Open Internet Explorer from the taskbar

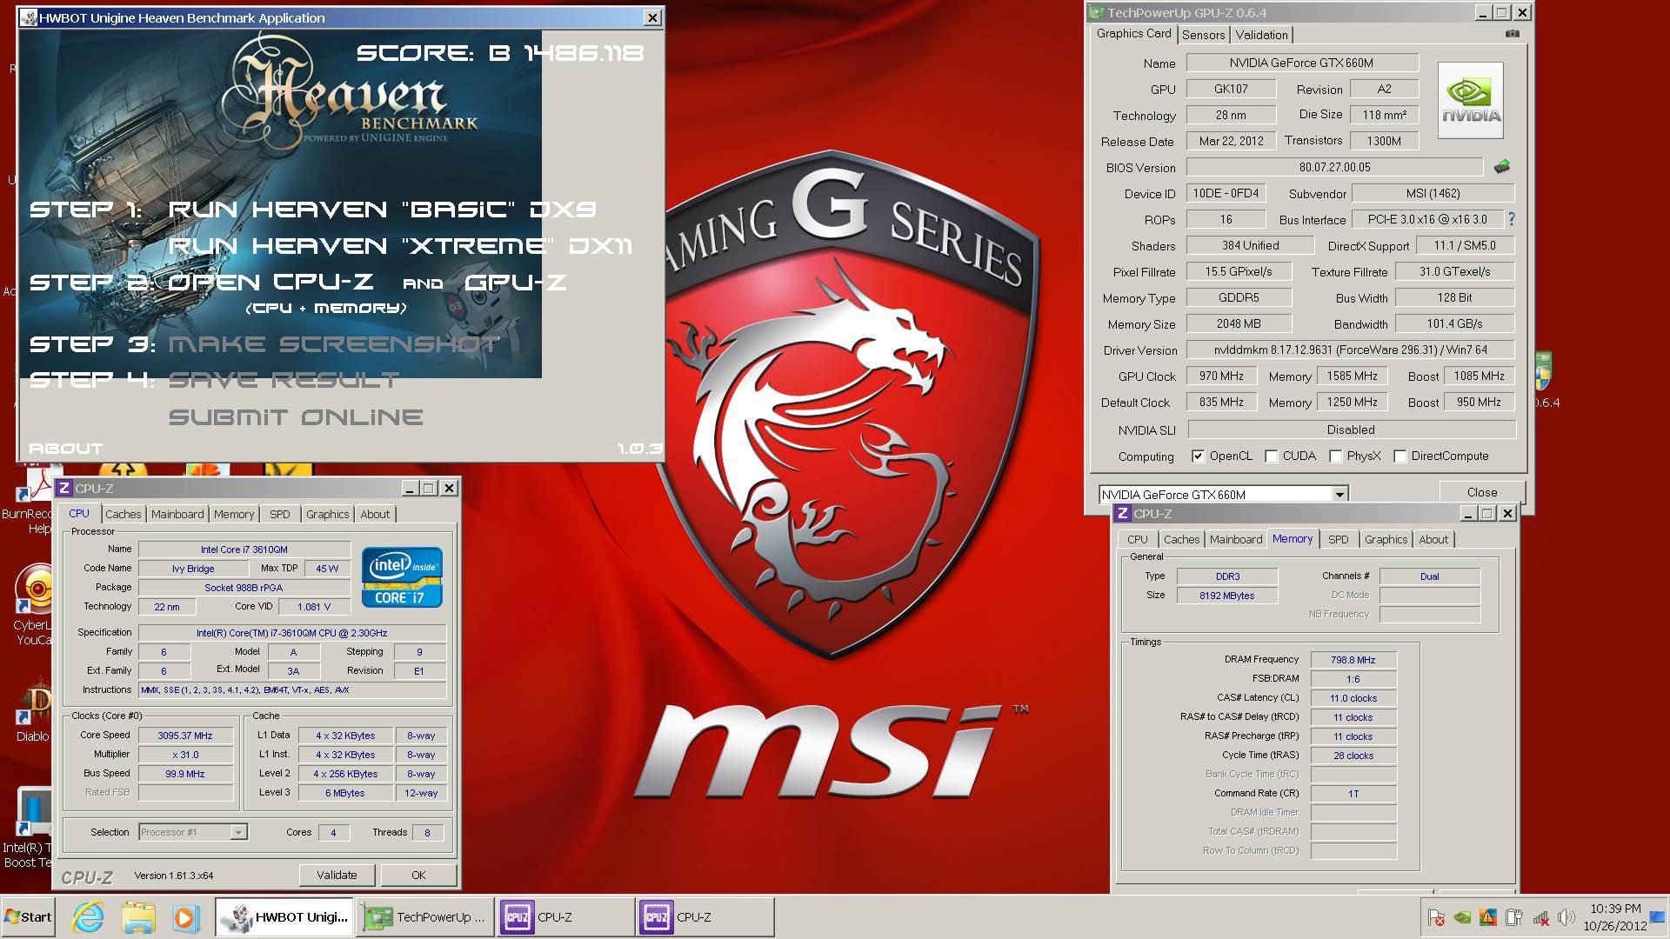88,917
